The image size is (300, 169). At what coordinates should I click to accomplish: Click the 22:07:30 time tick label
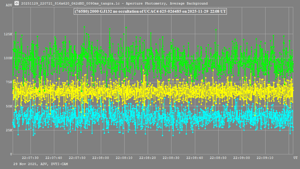pyautogui.click(x=30, y=158)
